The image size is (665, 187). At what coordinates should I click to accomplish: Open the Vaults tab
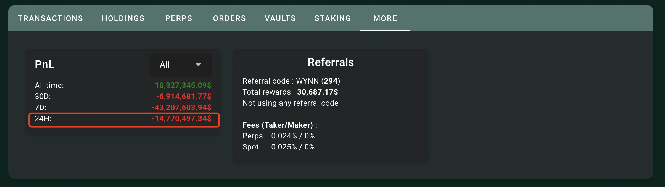click(280, 18)
